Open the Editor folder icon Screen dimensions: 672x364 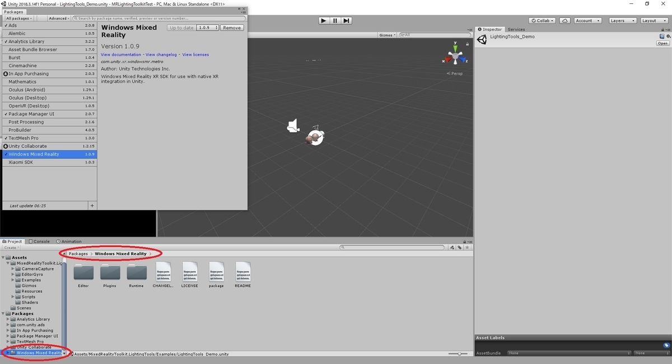pos(83,272)
